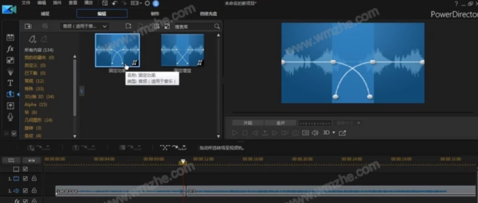Open the 文件 menu
Image resolution: width=478 pixels, height=203 pixels.
point(26,3)
